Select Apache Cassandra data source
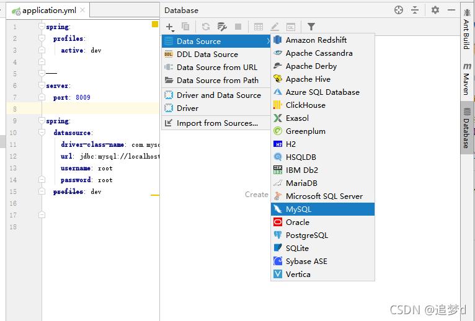The height and width of the screenshot is (321, 475). coord(322,53)
